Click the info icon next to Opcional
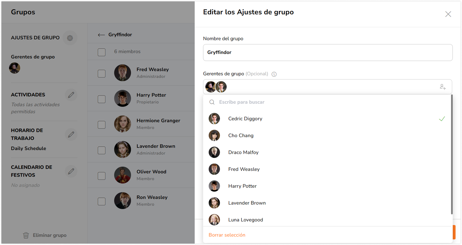 pyautogui.click(x=274, y=74)
